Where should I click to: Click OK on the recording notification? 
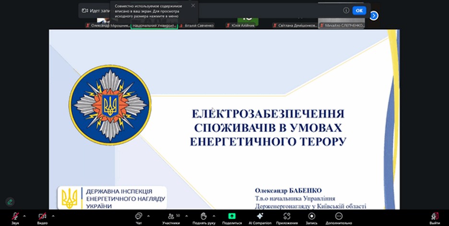coord(359,10)
